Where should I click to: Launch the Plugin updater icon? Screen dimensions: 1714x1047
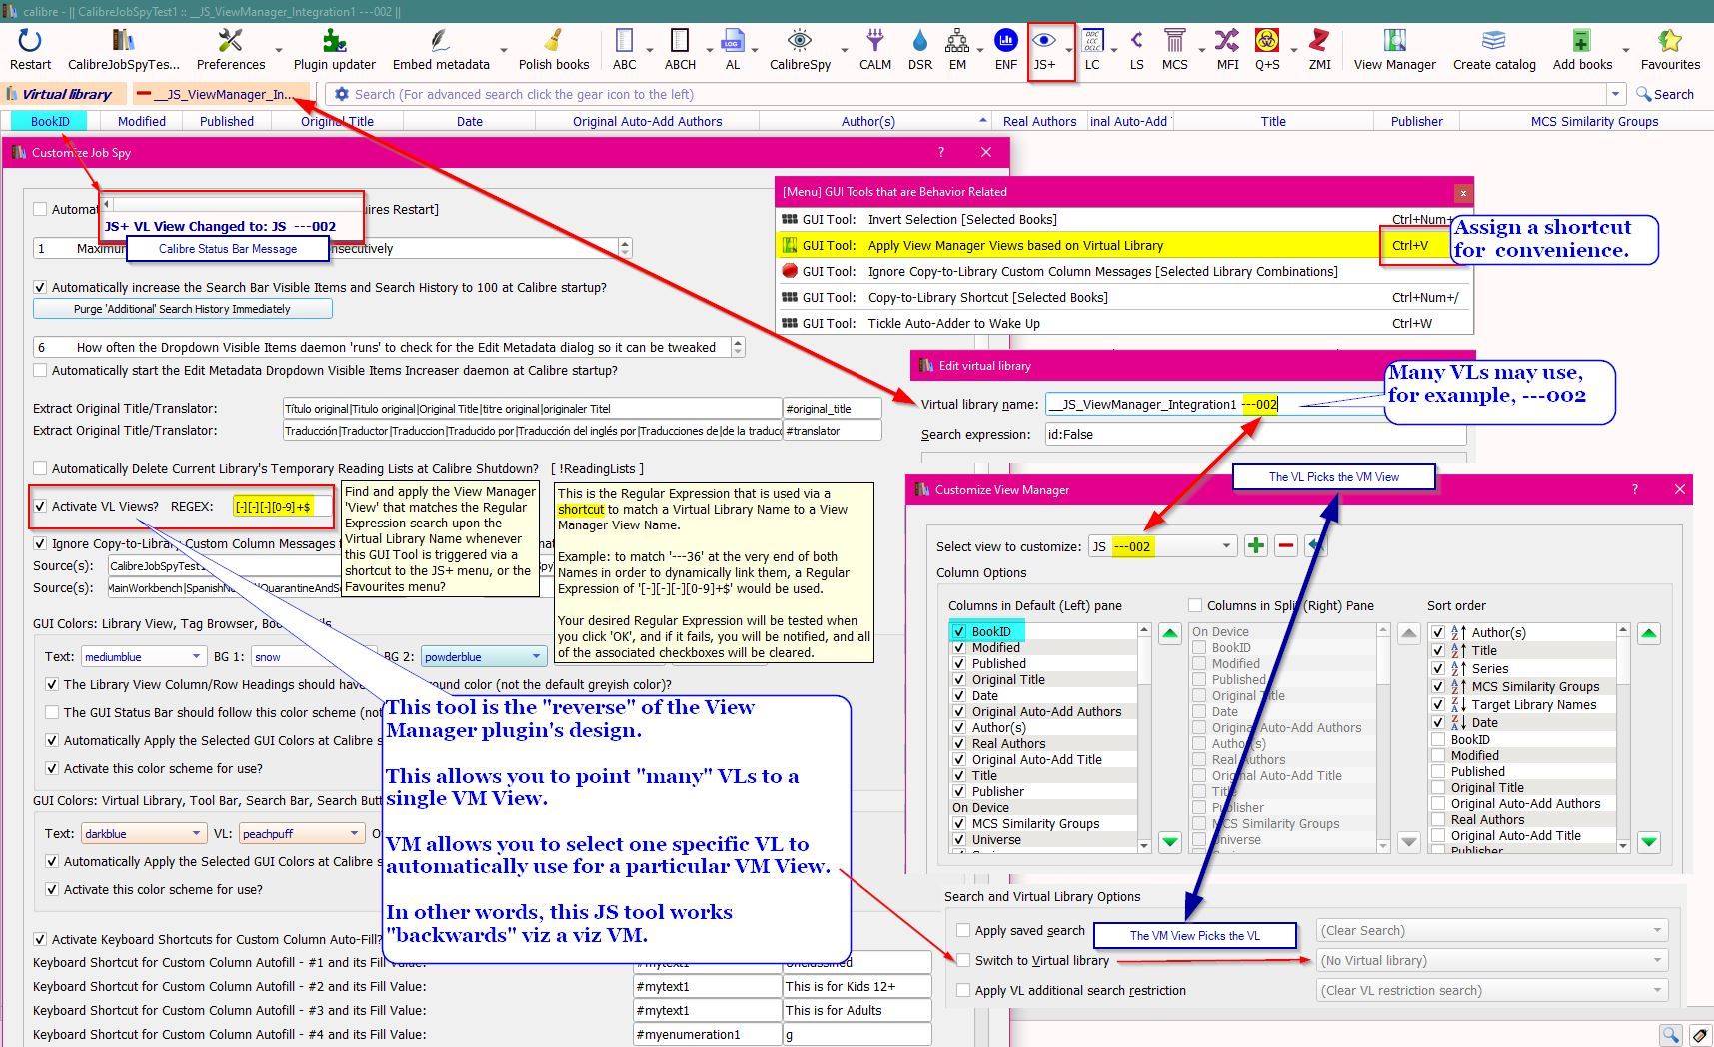pos(334,50)
